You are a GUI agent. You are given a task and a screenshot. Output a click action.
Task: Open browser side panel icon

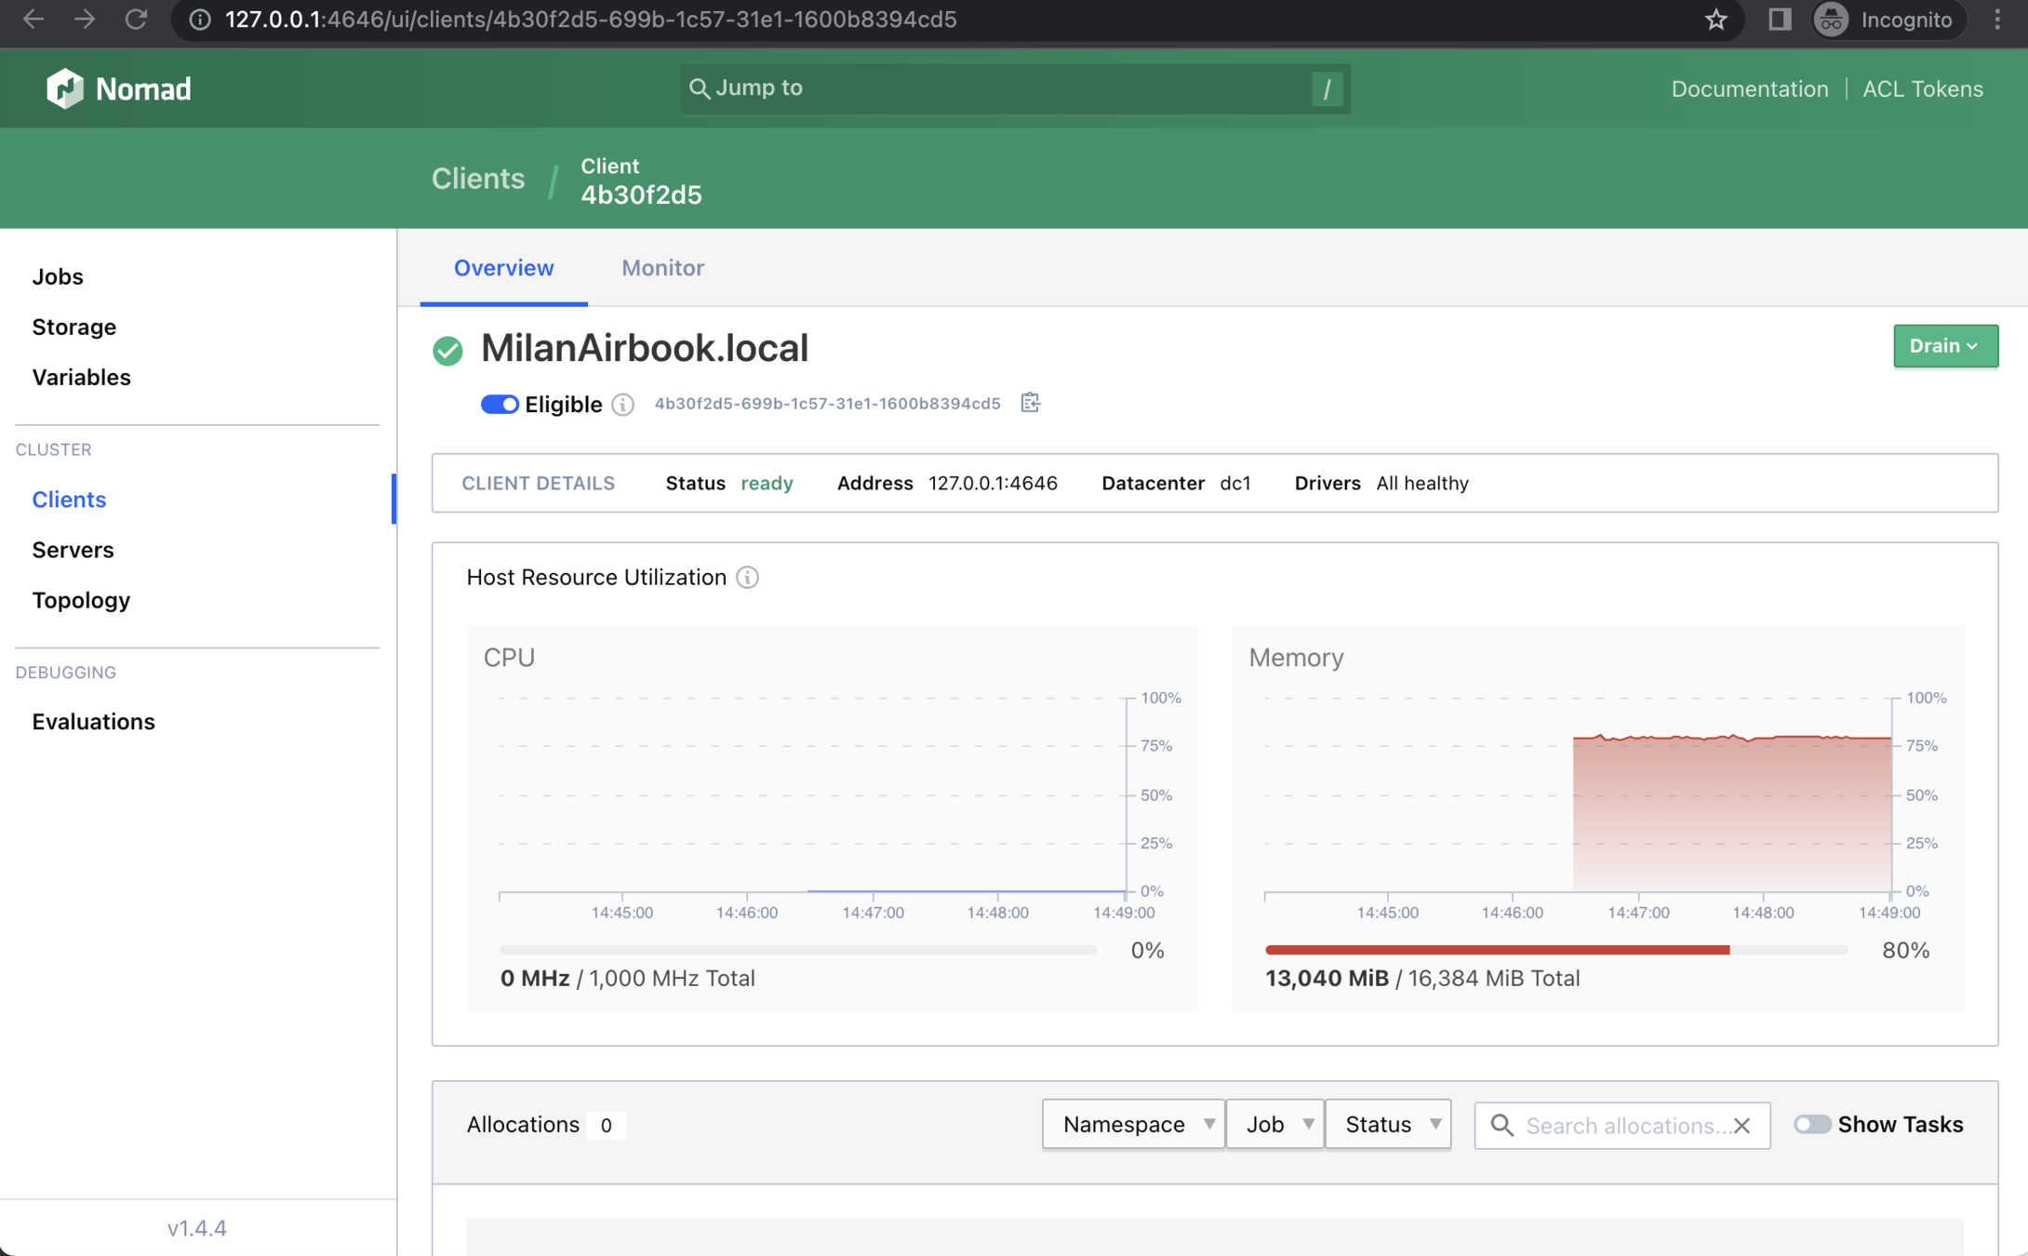[1779, 20]
